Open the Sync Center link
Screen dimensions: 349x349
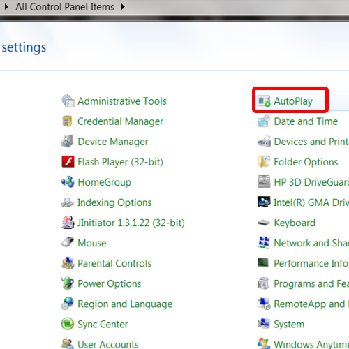point(103,324)
